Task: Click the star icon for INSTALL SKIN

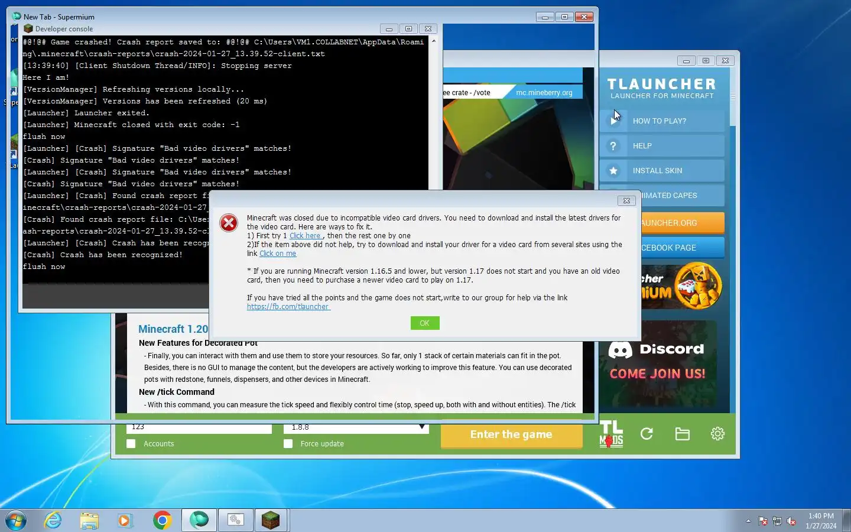Action: 613,170
